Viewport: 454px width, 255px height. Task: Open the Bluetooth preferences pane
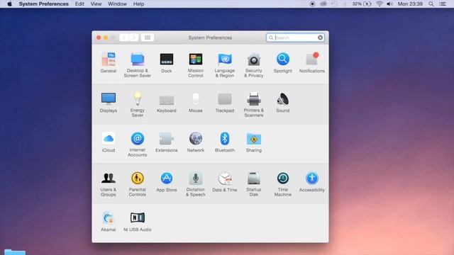coord(225,142)
